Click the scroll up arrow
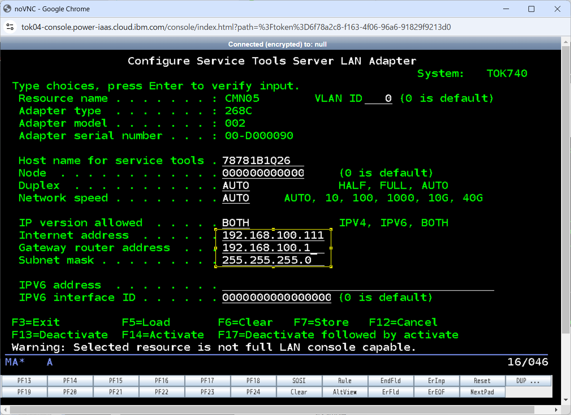Screen dimensions: 571x415 pyautogui.click(x=566, y=42)
